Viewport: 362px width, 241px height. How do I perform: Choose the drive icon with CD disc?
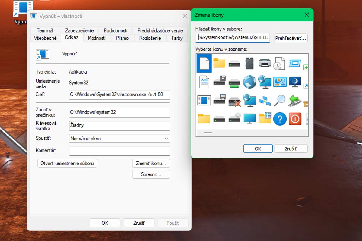click(234, 118)
